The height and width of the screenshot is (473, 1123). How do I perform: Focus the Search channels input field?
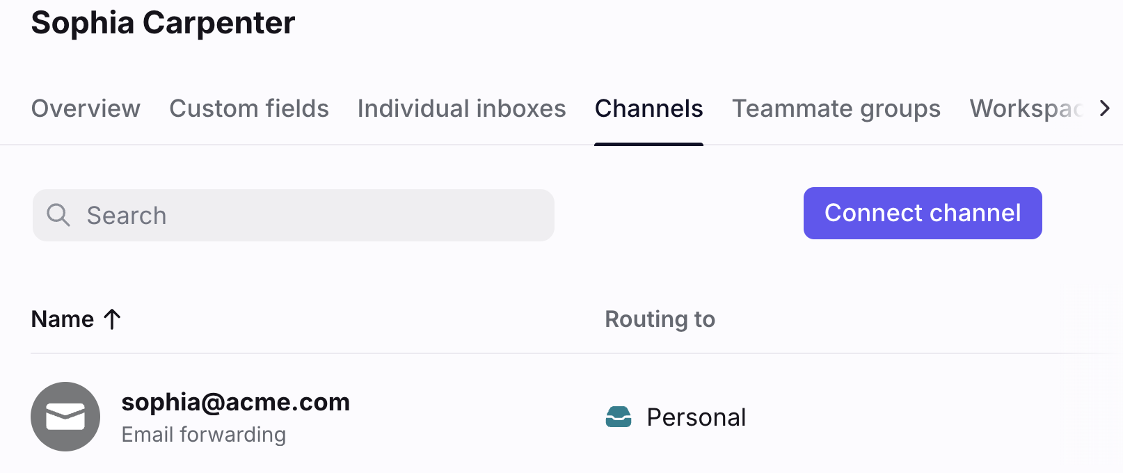pos(293,215)
